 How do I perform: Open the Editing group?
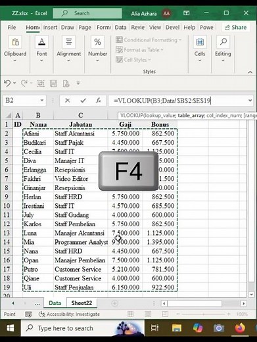(x=223, y=49)
